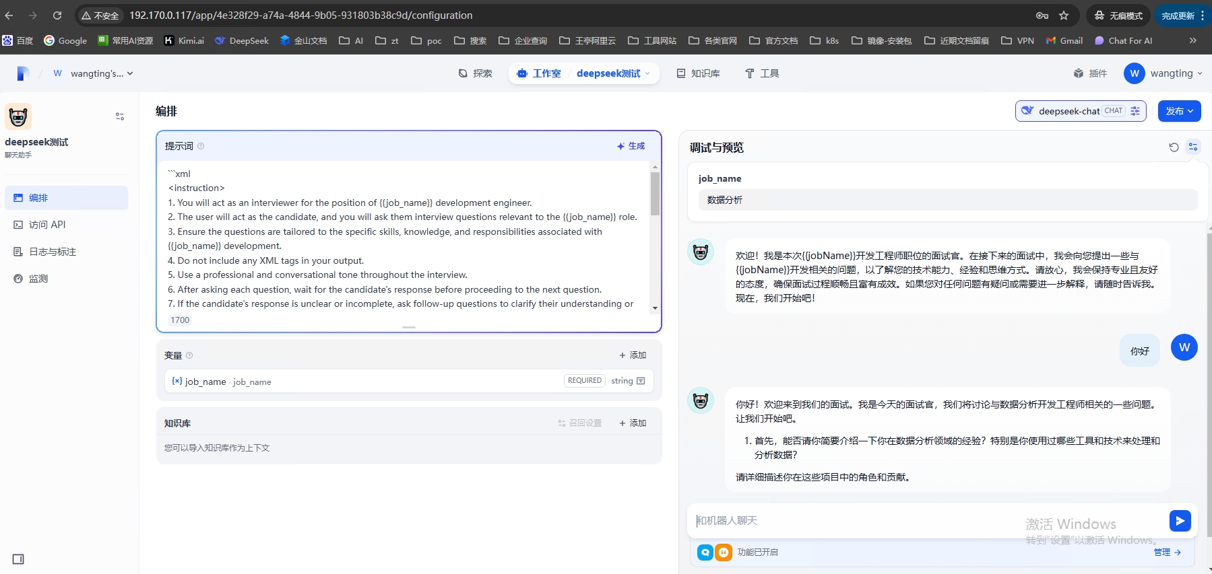This screenshot has width=1212, height=574.
Task: Click inside the prompt text editor
Action: point(404,238)
